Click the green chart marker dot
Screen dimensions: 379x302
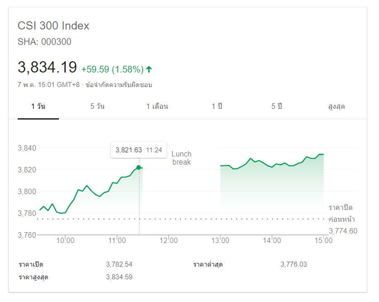(x=139, y=167)
